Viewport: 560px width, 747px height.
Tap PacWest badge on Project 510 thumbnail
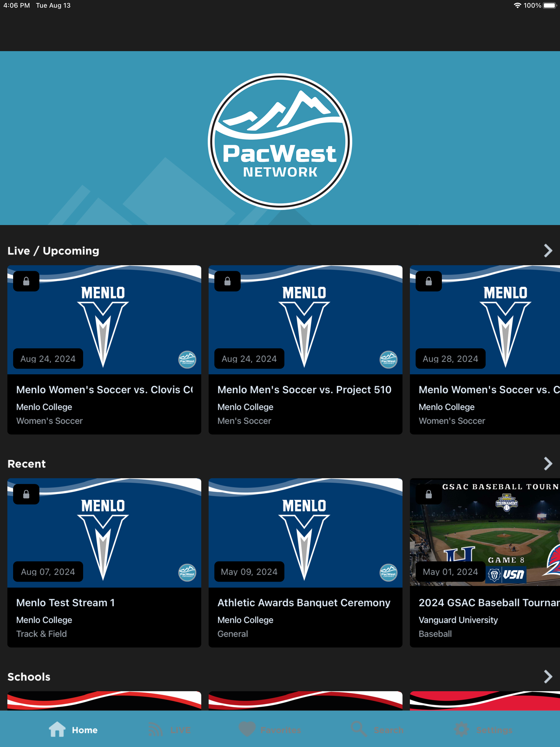tap(389, 360)
